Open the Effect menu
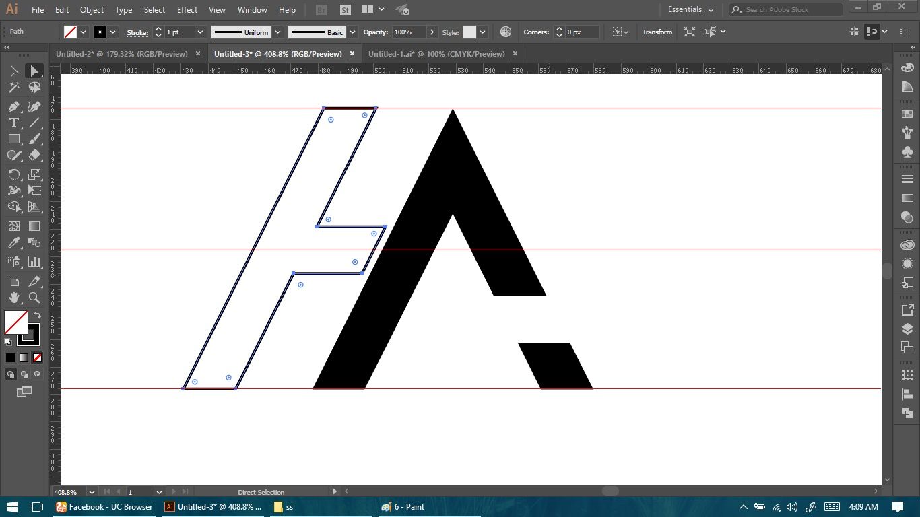Image resolution: width=920 pixels, height=517 pixels. tap(187, 10)
